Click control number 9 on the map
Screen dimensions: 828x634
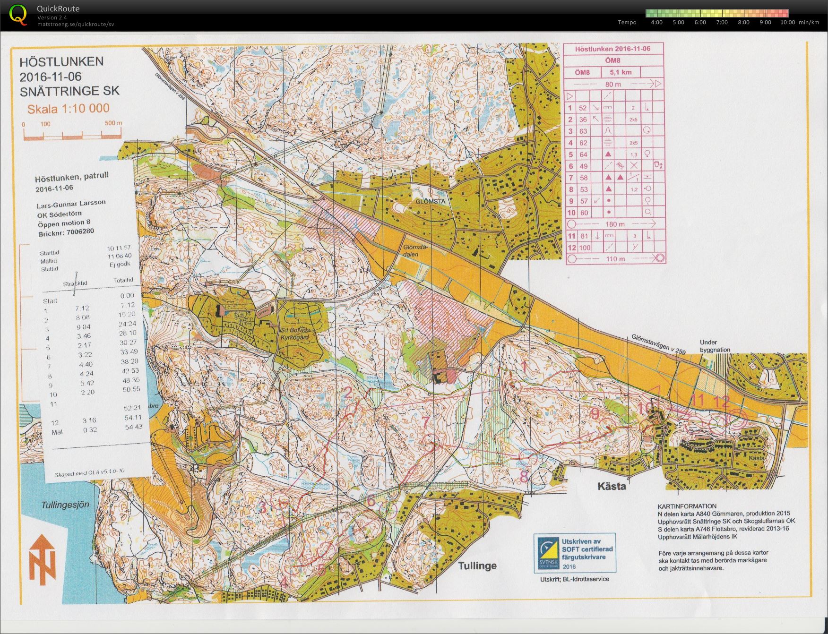coord(595,413)
